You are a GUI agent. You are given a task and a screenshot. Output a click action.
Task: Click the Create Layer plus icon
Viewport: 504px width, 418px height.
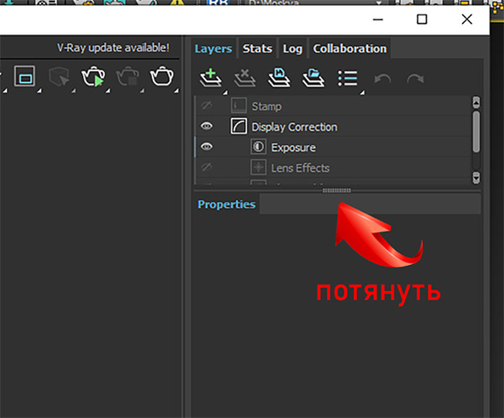point(211,78)
